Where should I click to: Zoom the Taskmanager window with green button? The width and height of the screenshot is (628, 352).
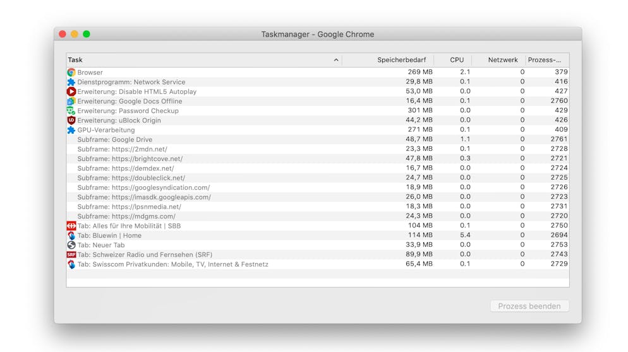(x=87, y=34)
